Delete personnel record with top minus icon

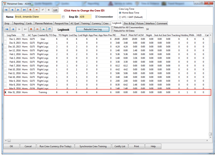point(36,10)
